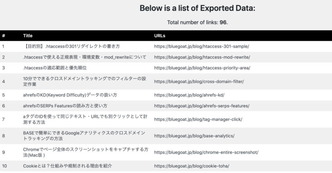The image size is (332, 173).
Task: Select the htaccess-priority-area URL
Action: (x=202, y=68)
